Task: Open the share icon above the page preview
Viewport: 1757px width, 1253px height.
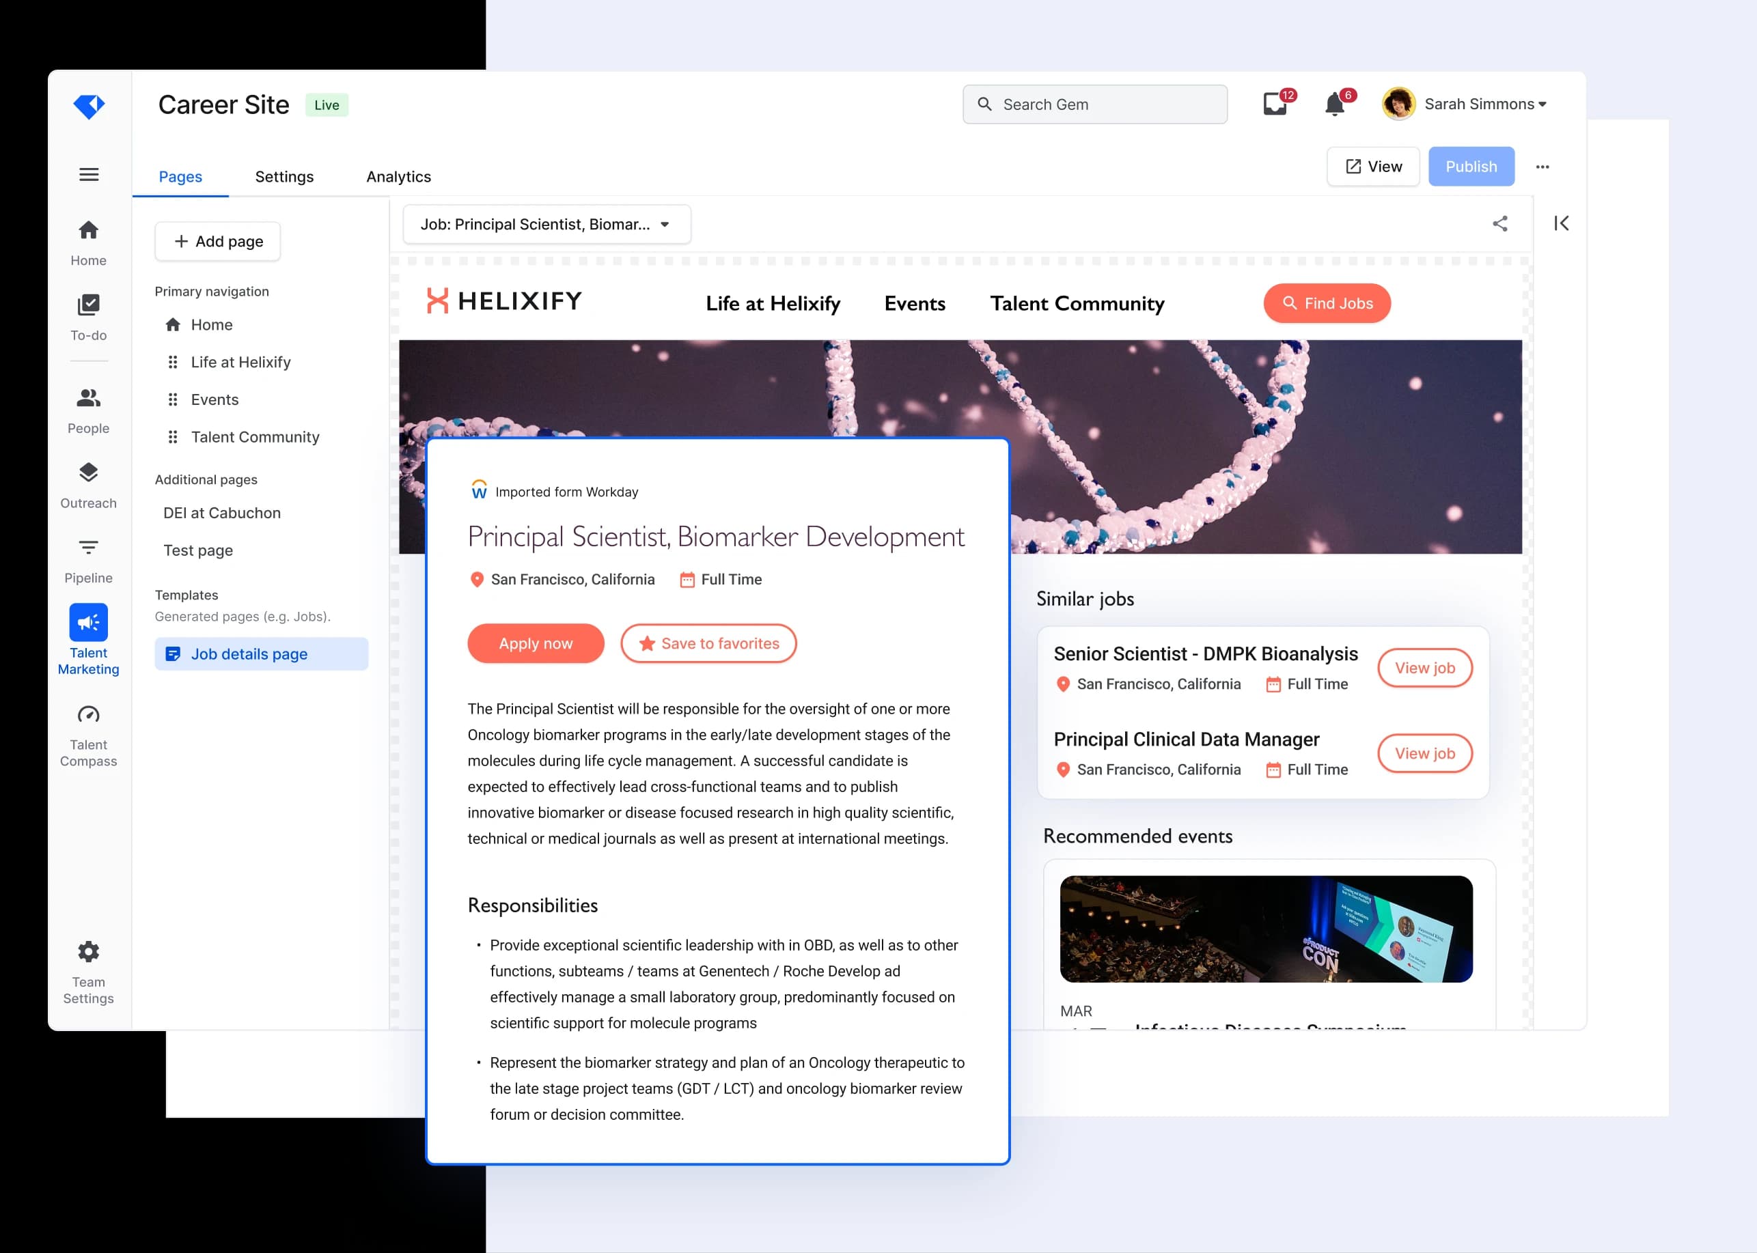Action: click(x=1500, y=224)
